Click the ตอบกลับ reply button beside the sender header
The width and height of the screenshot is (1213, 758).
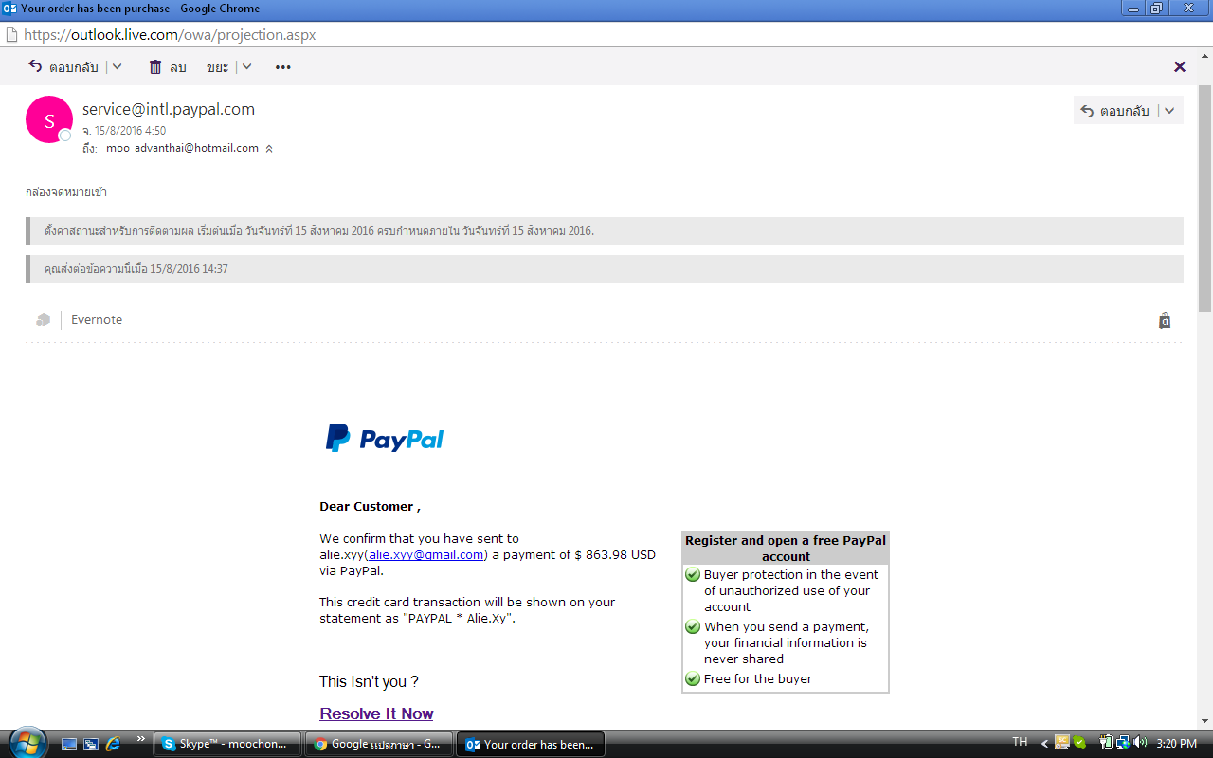coord(1114,111)
